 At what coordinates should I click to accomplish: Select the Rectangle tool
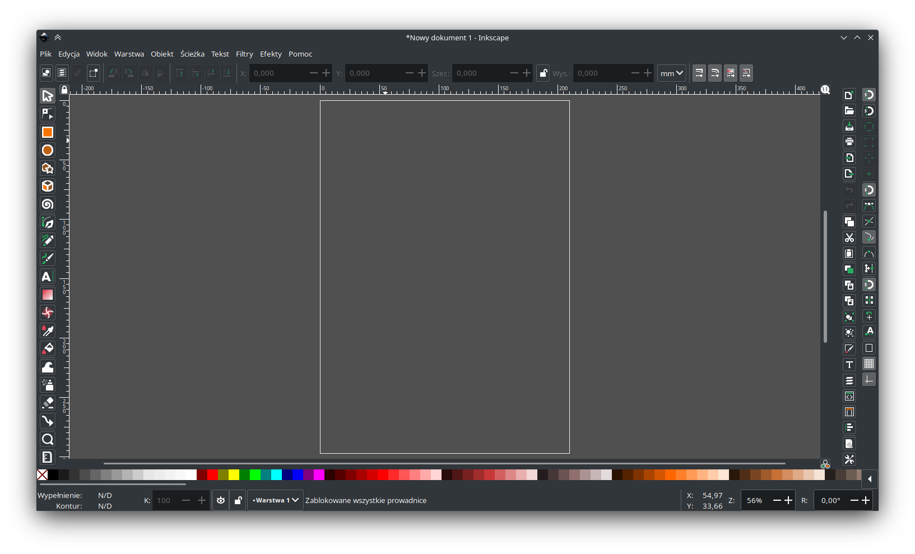tap(48, 132)
